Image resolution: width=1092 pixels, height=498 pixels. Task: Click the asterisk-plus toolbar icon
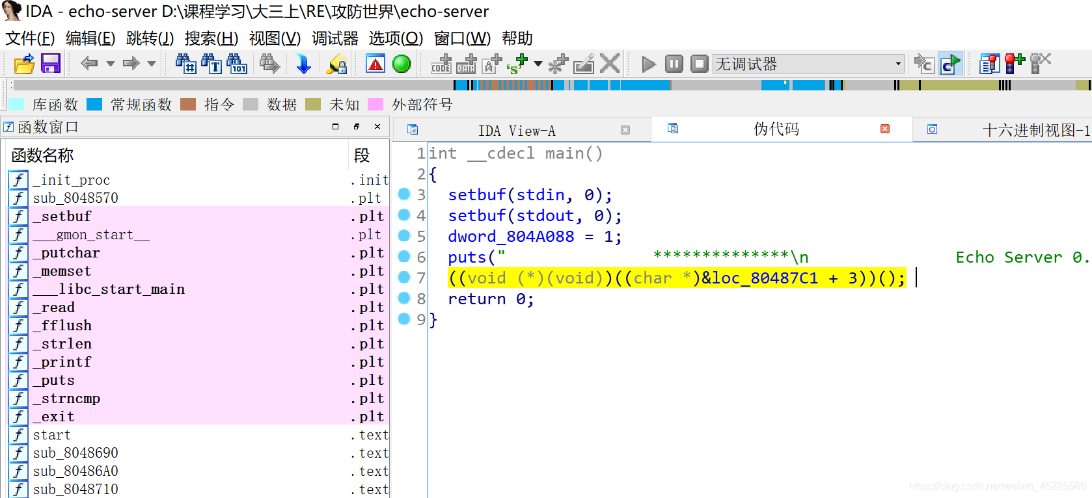[x=558, y=64]
